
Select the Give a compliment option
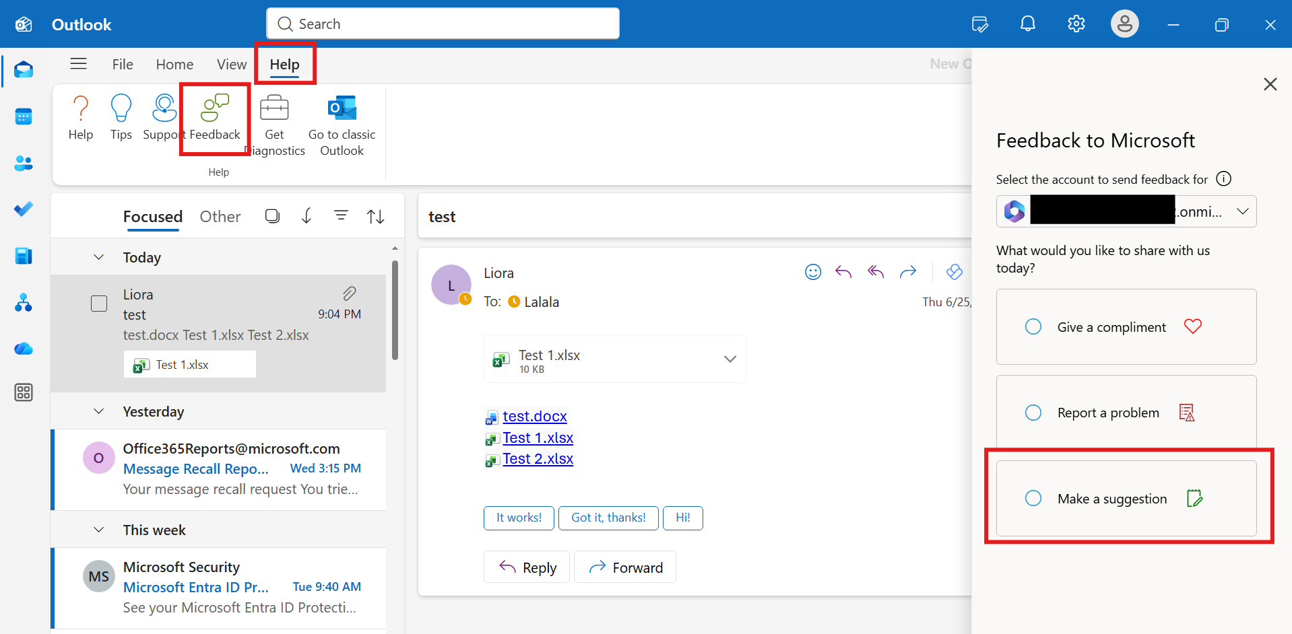click(1126, 327)
